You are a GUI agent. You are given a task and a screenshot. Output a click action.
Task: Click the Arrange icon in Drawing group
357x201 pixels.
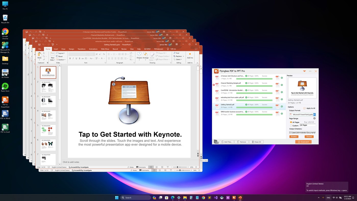tap(145, 54)
